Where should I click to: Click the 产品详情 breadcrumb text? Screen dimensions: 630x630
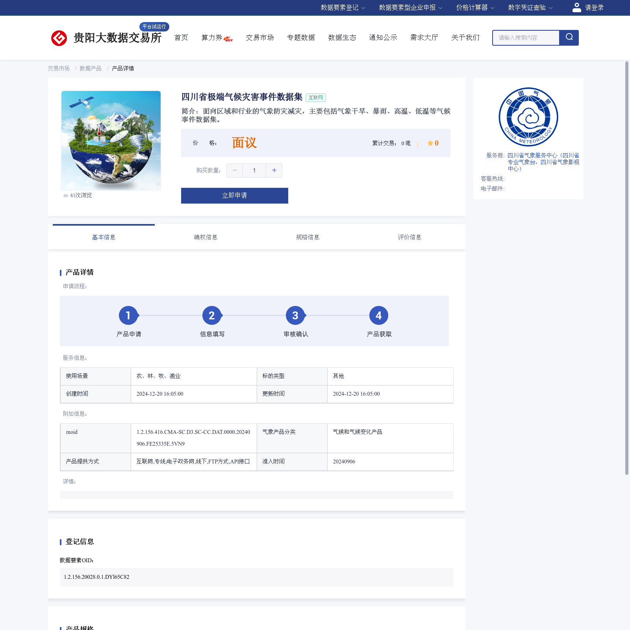(x=123, y=69)
